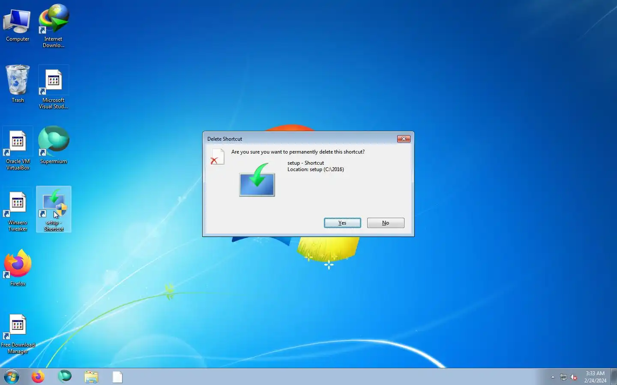This screenshot has width=617, height=385.
Task: Select the Firefox desktop shortcut
Action: 18,268
